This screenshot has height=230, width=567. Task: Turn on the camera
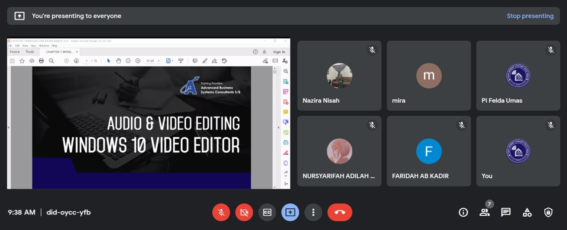(244, 212)
